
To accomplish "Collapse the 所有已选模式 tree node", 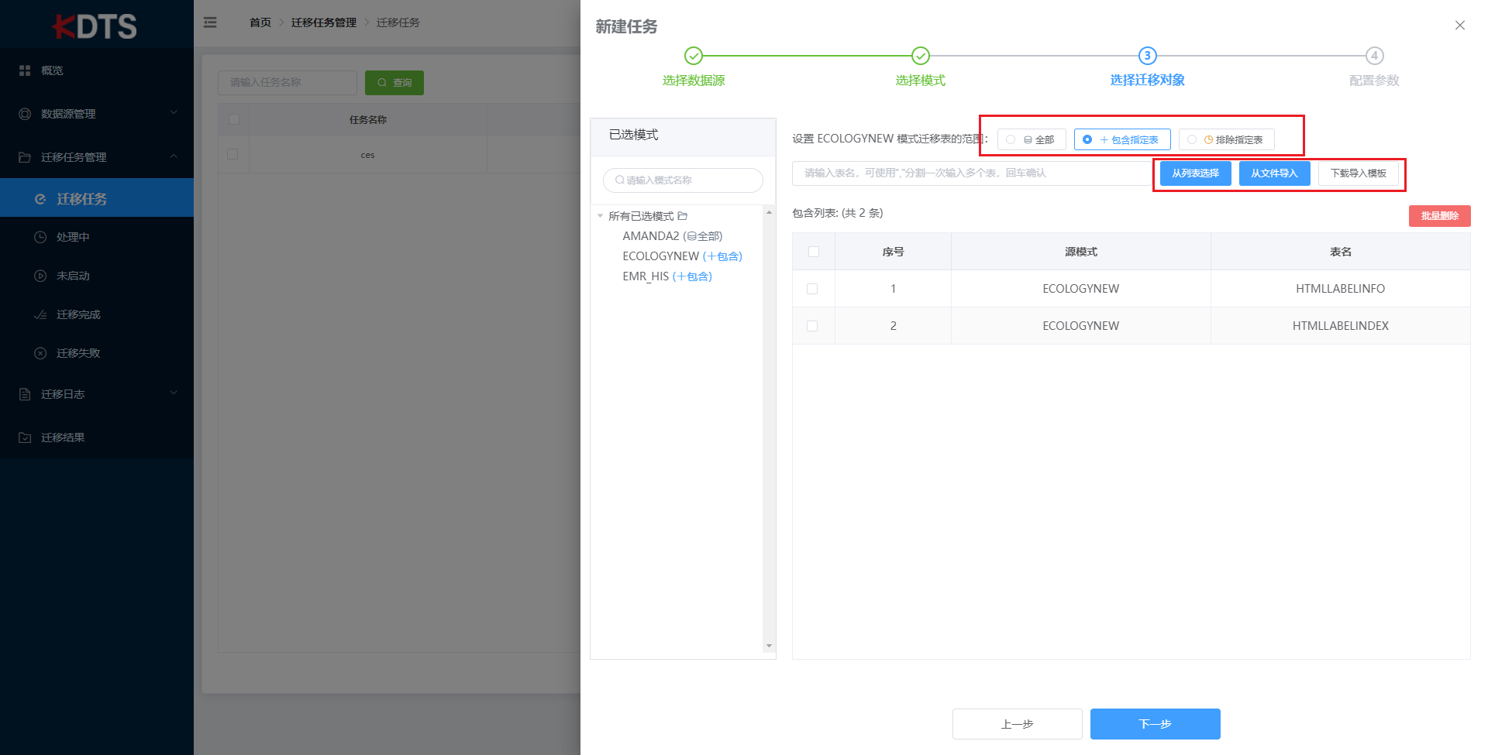I will pyautogui.click(x=600, y=216).
